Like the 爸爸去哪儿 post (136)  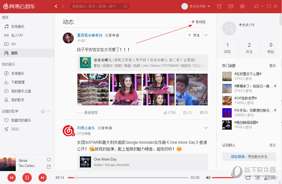169,112
